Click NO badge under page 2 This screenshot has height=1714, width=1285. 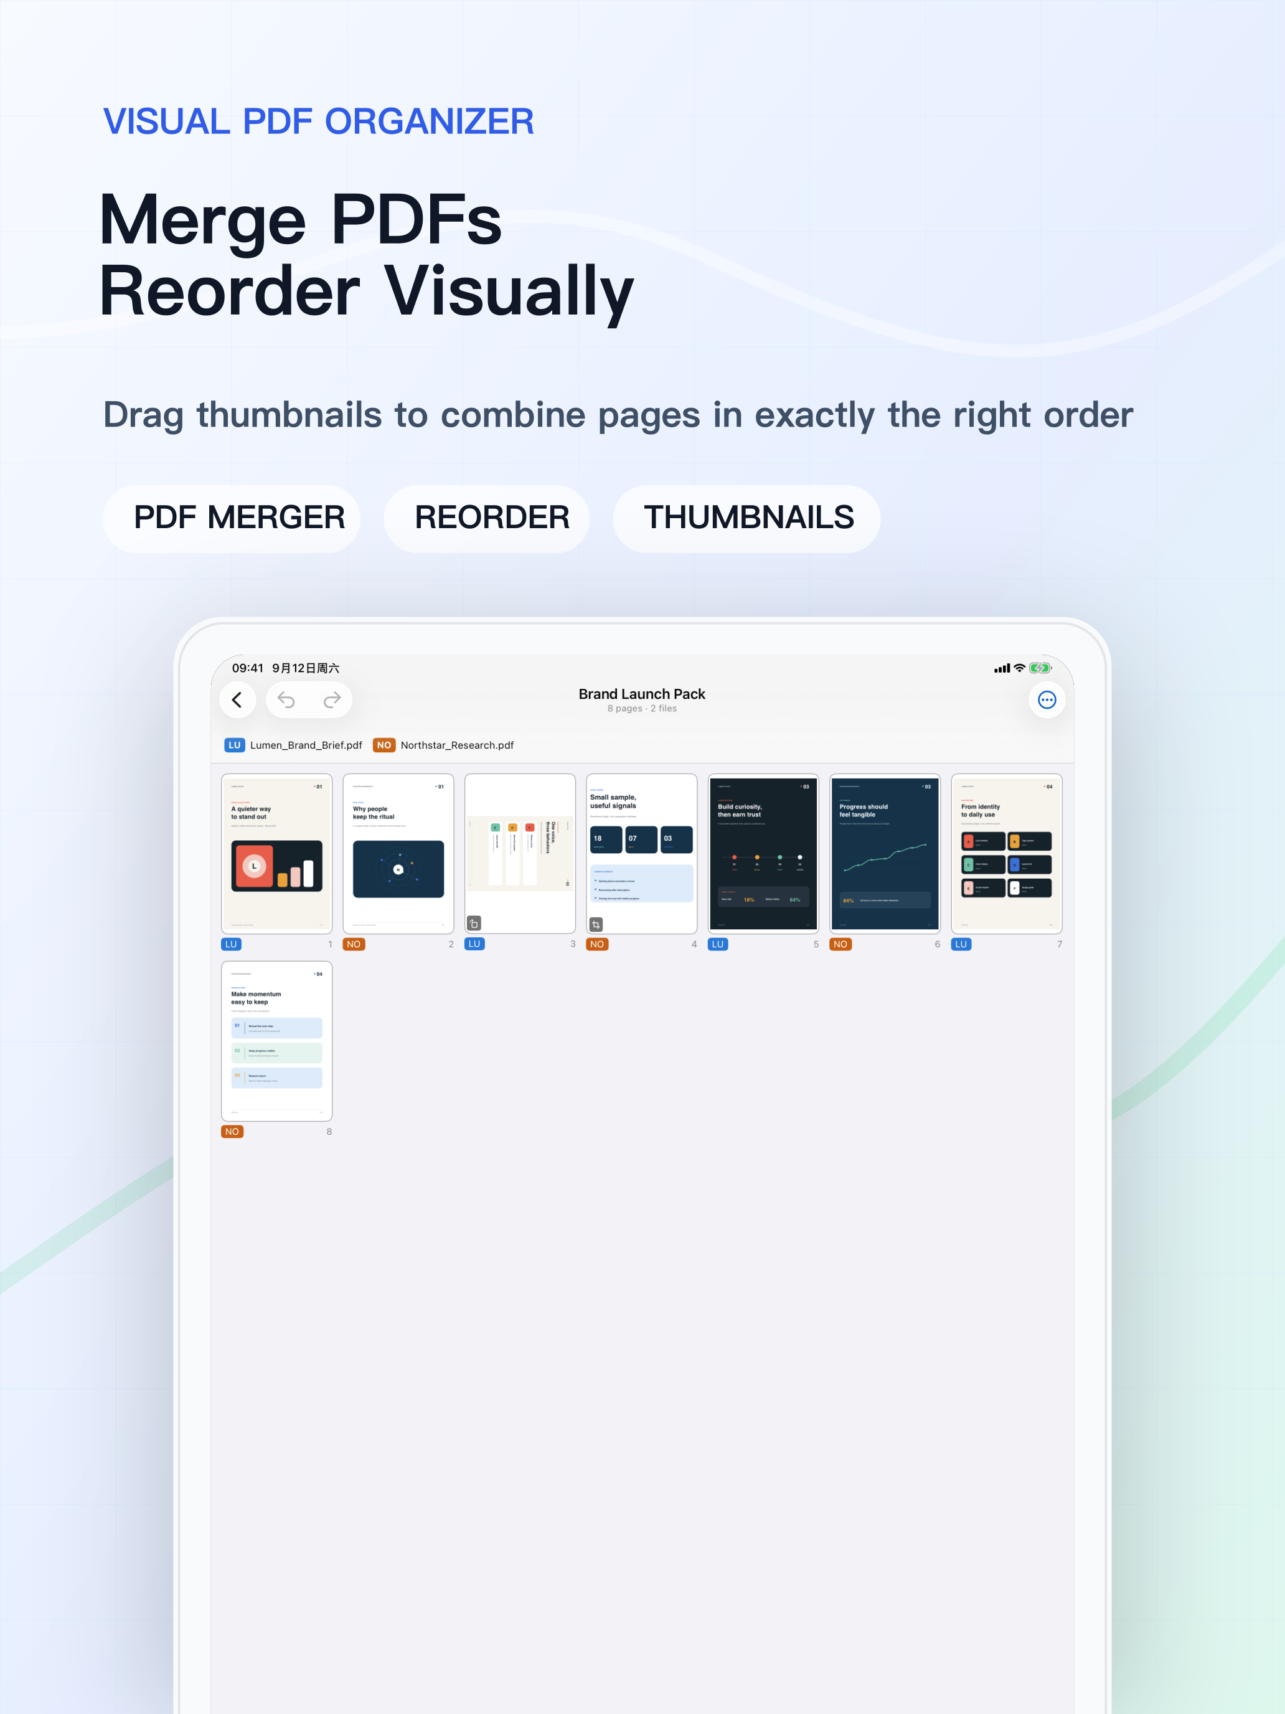pos(353,944)
